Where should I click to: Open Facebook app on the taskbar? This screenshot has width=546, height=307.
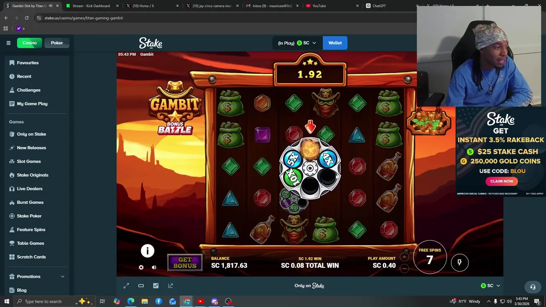159,301
